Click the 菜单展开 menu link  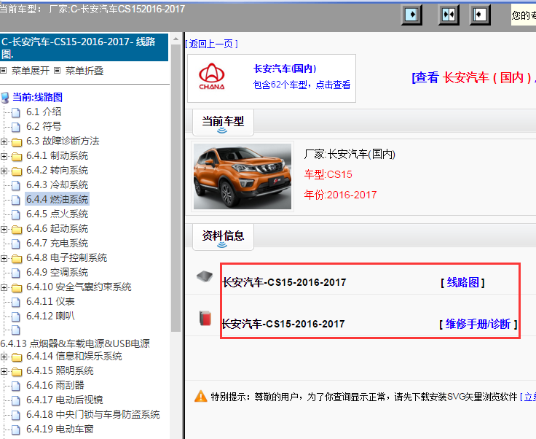coord(31,71)
